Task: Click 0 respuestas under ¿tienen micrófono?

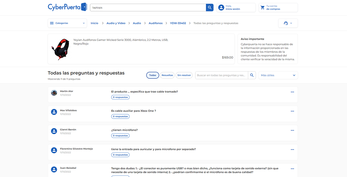Action: click(120, 136)
